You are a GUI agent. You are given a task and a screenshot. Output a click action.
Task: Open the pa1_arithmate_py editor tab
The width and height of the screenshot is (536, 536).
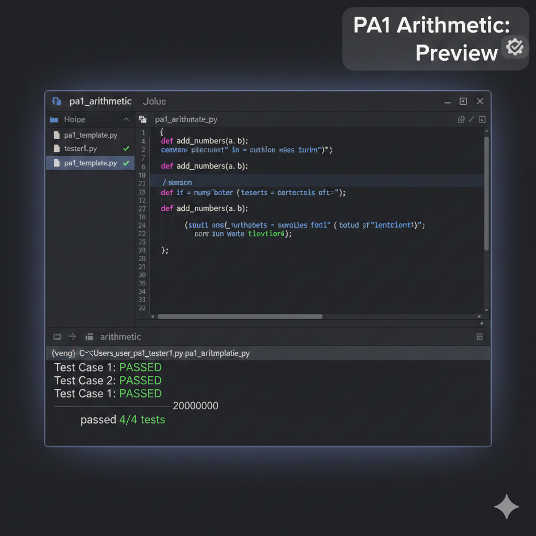click(x=186, y=119)
